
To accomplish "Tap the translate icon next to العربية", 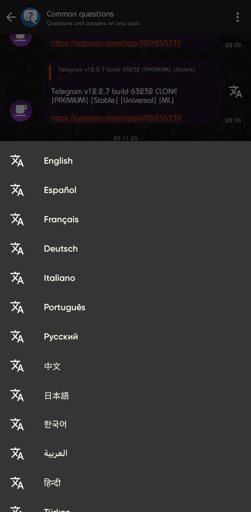I will [x=17, y=453].
